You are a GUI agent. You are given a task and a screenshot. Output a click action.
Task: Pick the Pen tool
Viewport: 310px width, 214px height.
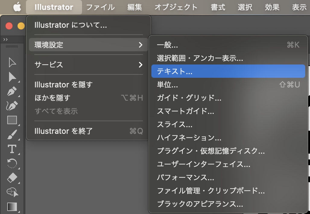[12, 91]
